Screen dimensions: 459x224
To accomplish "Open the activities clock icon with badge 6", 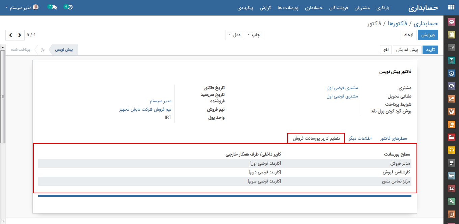I will tap(69, 7).
